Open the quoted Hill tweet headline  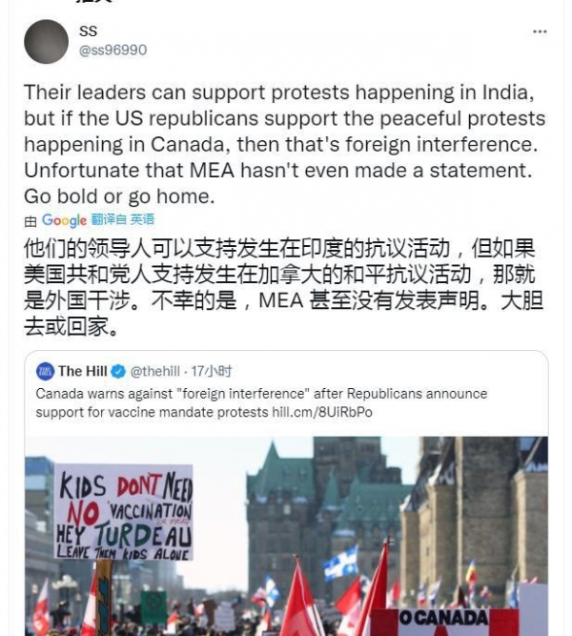coord(261,402)
